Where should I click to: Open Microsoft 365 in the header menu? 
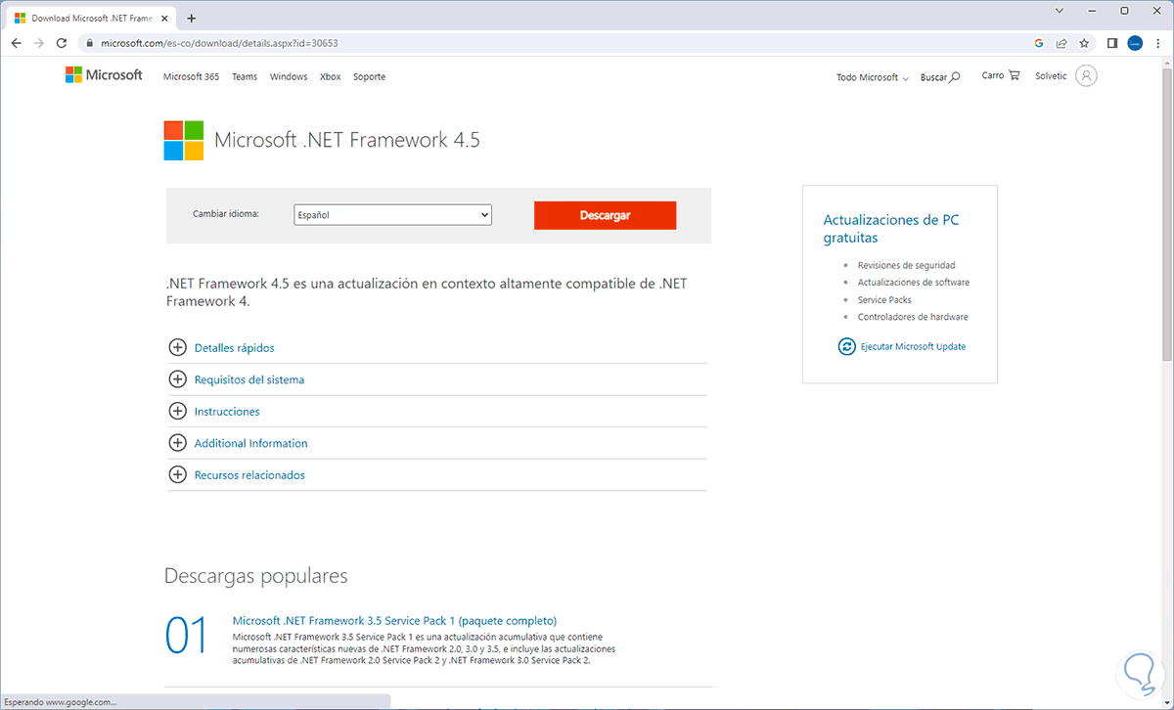click(191, 76)
